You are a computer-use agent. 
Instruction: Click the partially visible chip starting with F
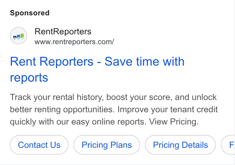pos(229,145)
